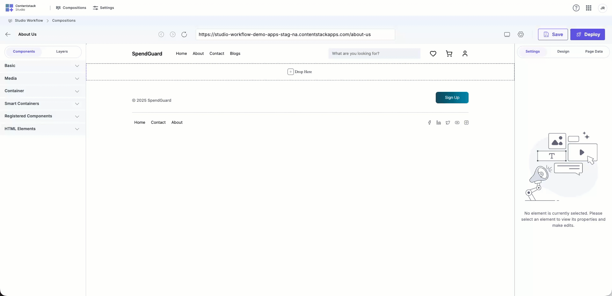612x296 pixels.
Task: Click the Twitter icon in footer
Action: [x=448, y=122]
